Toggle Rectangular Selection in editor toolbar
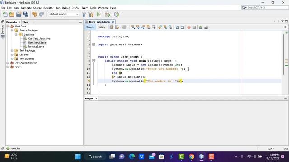 tap(154, 27)
